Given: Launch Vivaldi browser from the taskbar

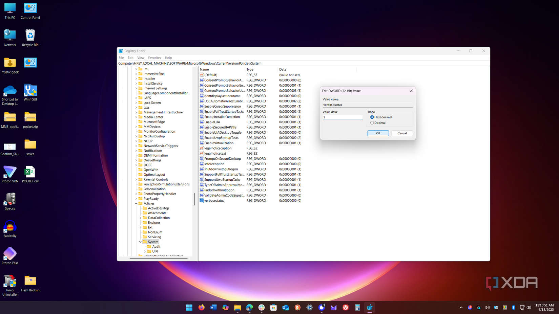Looking at the screenshot, I should point(346,308).
